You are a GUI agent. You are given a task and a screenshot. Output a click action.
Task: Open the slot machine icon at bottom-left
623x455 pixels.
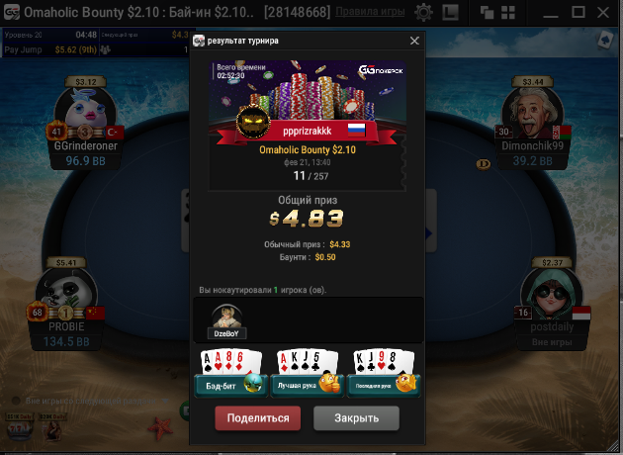coord(19,427)
